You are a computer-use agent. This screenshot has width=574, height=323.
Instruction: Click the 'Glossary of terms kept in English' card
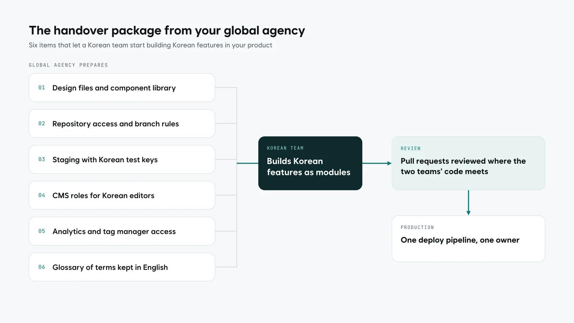coord(122,267)
